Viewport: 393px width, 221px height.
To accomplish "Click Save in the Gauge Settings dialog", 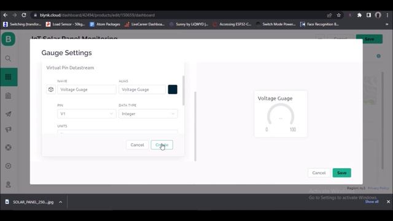I will pyautogui.click(x=342, y=173).
